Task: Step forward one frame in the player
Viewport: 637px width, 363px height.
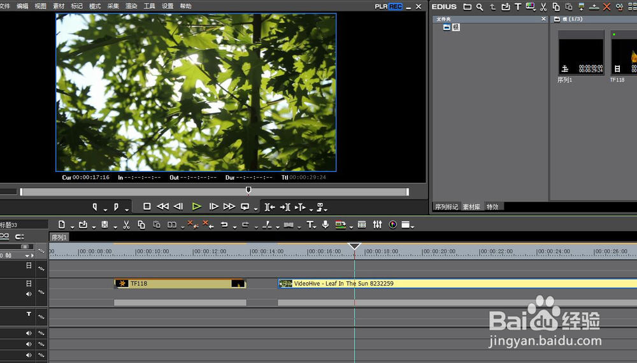Action: coord(213,207)
